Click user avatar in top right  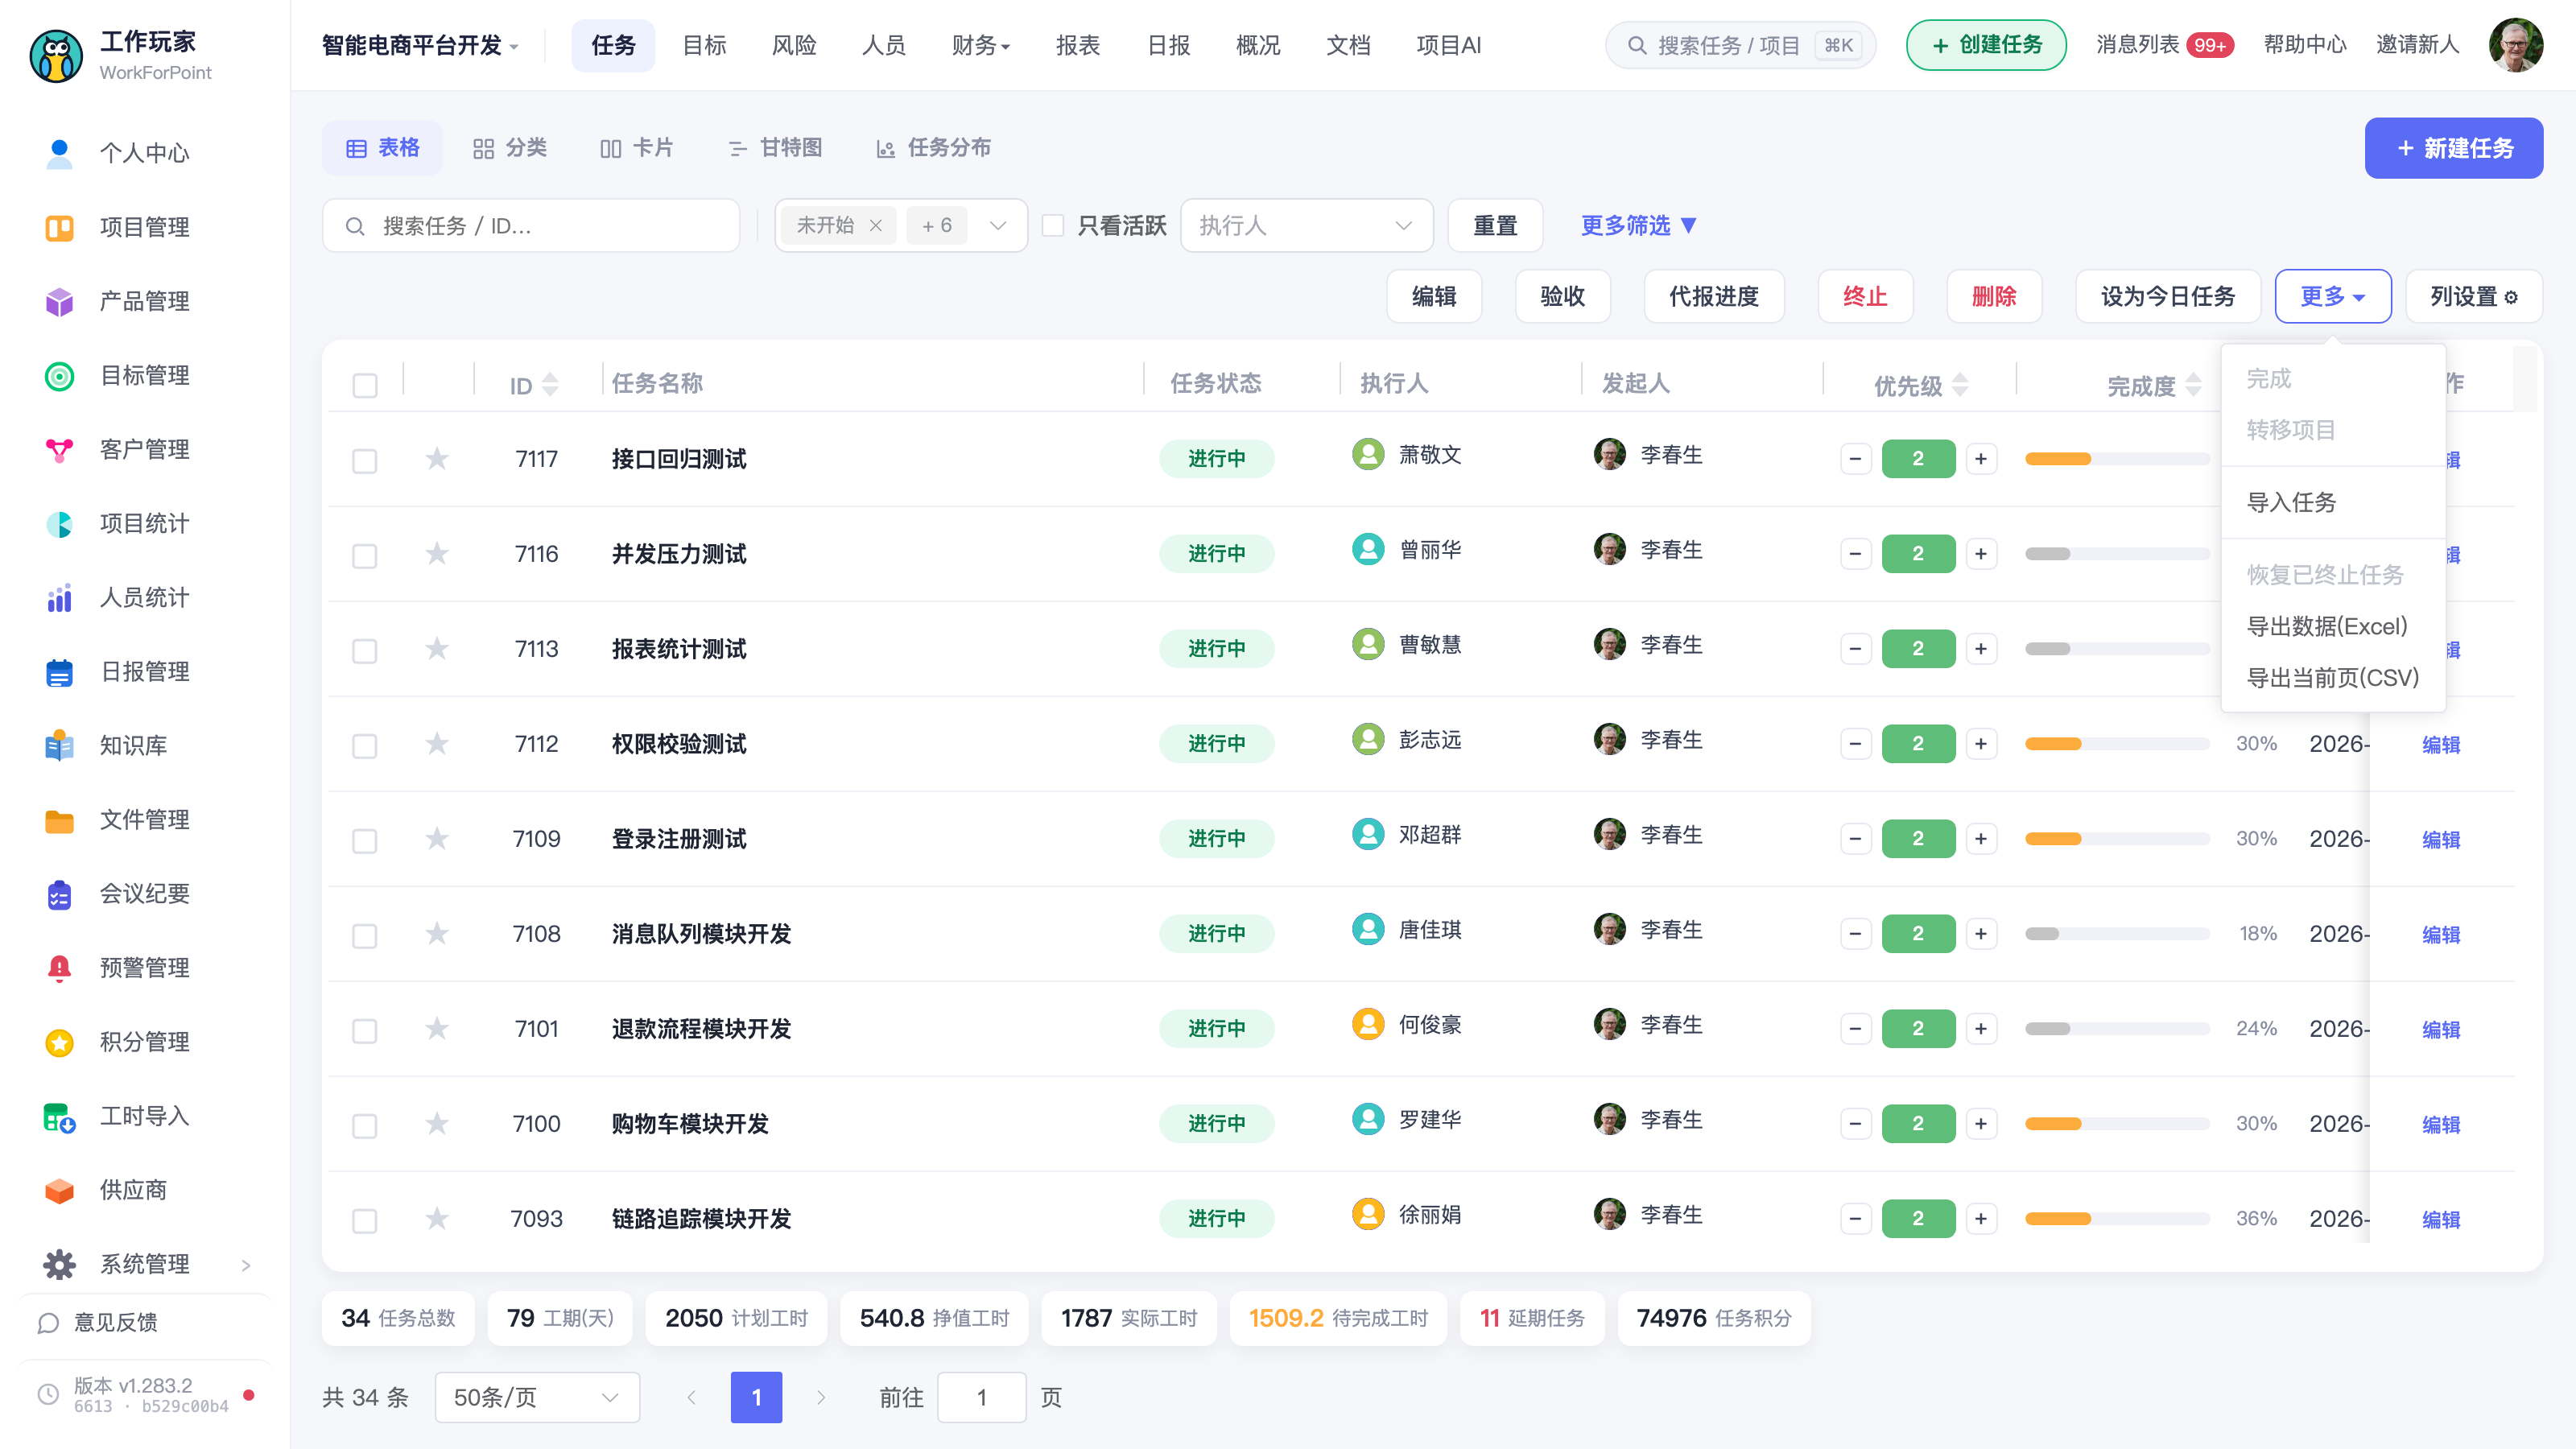(2516, 45)
